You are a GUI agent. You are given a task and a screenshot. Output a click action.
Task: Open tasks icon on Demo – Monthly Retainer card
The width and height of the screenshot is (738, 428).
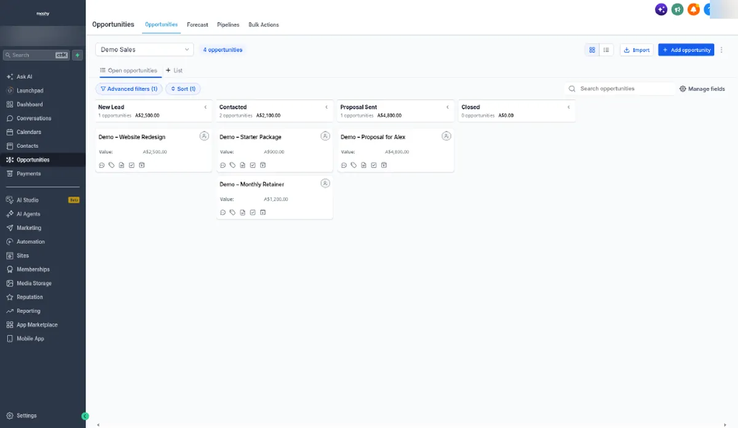(253, 212)
